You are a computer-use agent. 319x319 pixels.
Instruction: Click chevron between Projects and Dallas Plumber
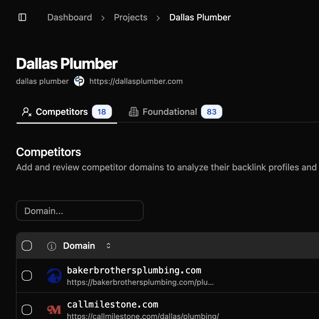tap(158, 18)
